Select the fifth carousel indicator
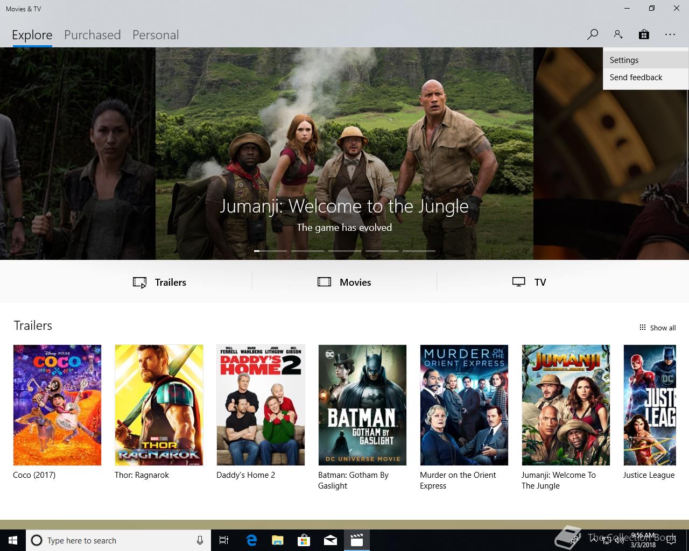This screenshot has width=689, height=551. [x=419, y=251]
